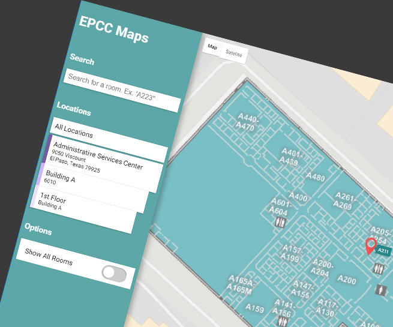Image resolution: width=393 pixels, height=327 pixels.
Task: Click the restroom icon below the A211 tag
Action: 378,269
